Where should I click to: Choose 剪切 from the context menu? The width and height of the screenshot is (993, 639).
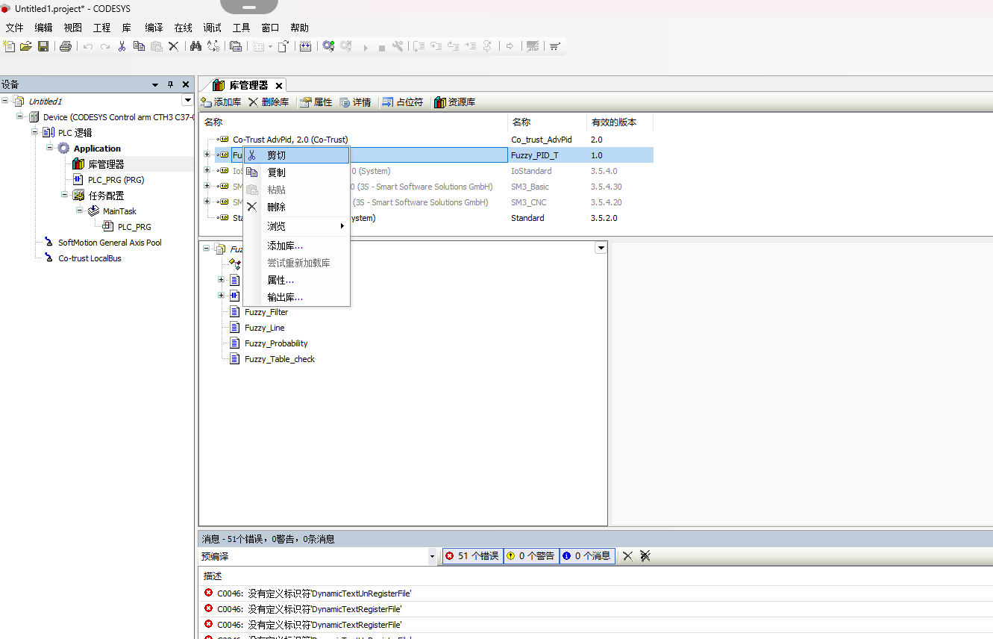[x=297, y=155]
